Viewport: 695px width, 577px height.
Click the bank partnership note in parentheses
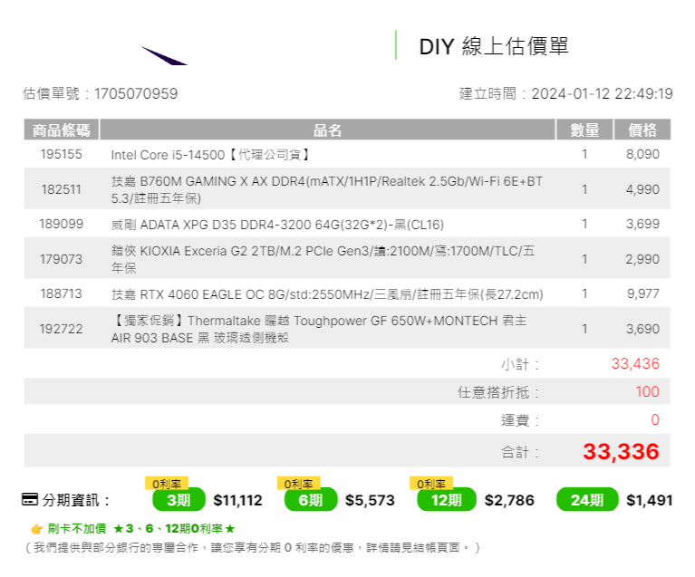point(252,548)
